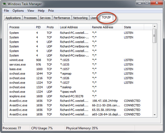The image size is (165, 133).
Task: Switch to the Performance tab
Action: tap(62, 18)
